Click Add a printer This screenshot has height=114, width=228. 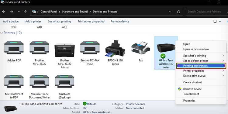[x=33, y=21]
